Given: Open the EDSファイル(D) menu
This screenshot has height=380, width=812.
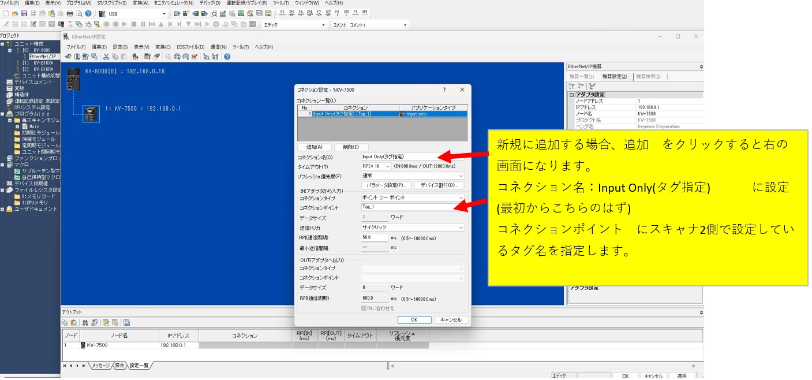Looking at the screenshot, I should pyautogui.click(x=190, y=47).
